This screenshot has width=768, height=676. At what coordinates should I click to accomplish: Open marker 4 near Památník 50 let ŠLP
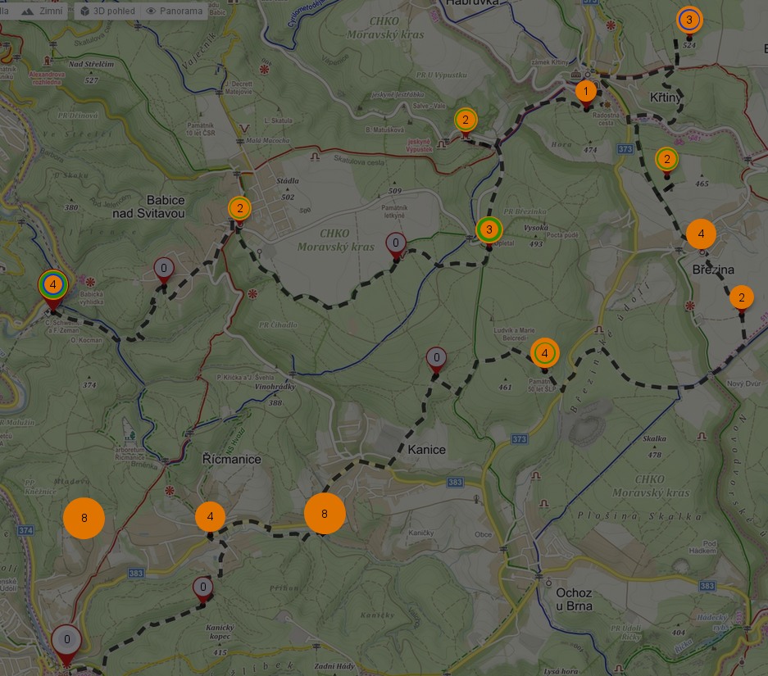[544, 353]
